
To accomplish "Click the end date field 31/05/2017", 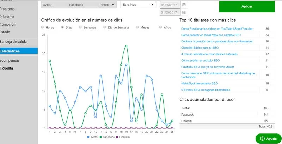I will 170,12.
